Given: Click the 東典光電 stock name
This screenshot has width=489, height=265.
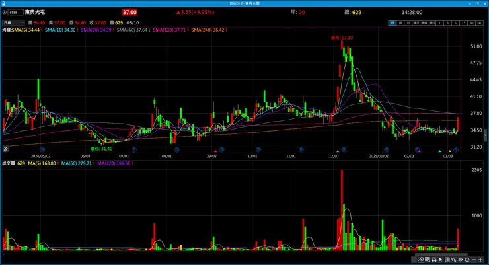Looking at the screenshot, I should [35, 12].
